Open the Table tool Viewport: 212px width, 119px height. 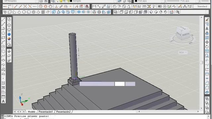point(3,97)
